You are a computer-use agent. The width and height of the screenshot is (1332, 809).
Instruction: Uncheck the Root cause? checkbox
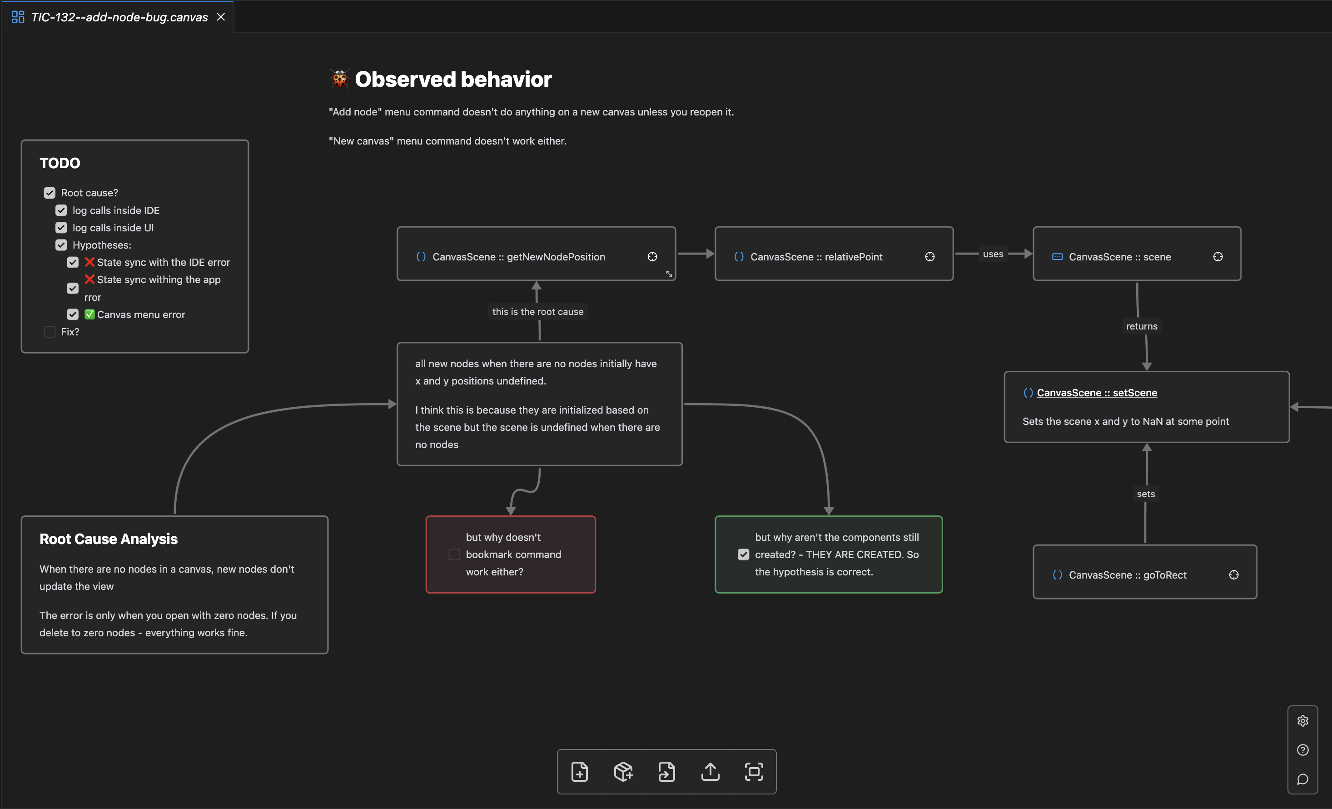point(50,193)
